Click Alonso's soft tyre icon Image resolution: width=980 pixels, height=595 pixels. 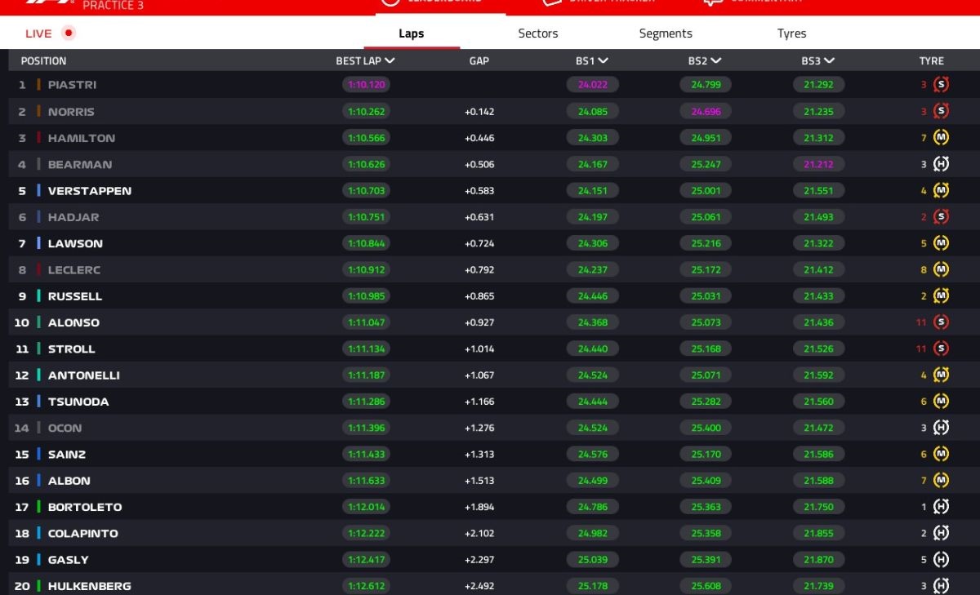pos(941,322)
